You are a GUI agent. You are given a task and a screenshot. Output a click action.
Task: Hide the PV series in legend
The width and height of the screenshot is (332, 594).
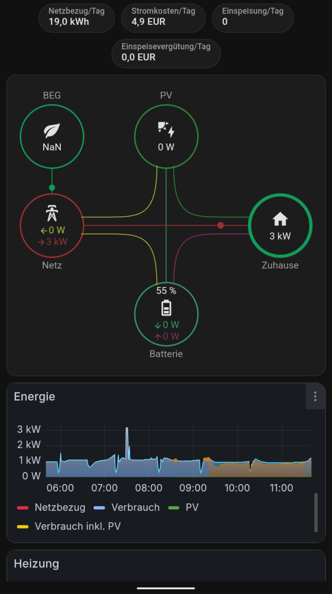183,507
